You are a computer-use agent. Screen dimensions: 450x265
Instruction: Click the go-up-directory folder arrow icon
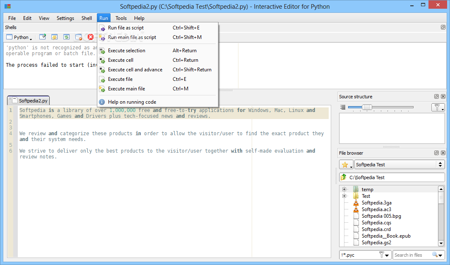point(344,177)
